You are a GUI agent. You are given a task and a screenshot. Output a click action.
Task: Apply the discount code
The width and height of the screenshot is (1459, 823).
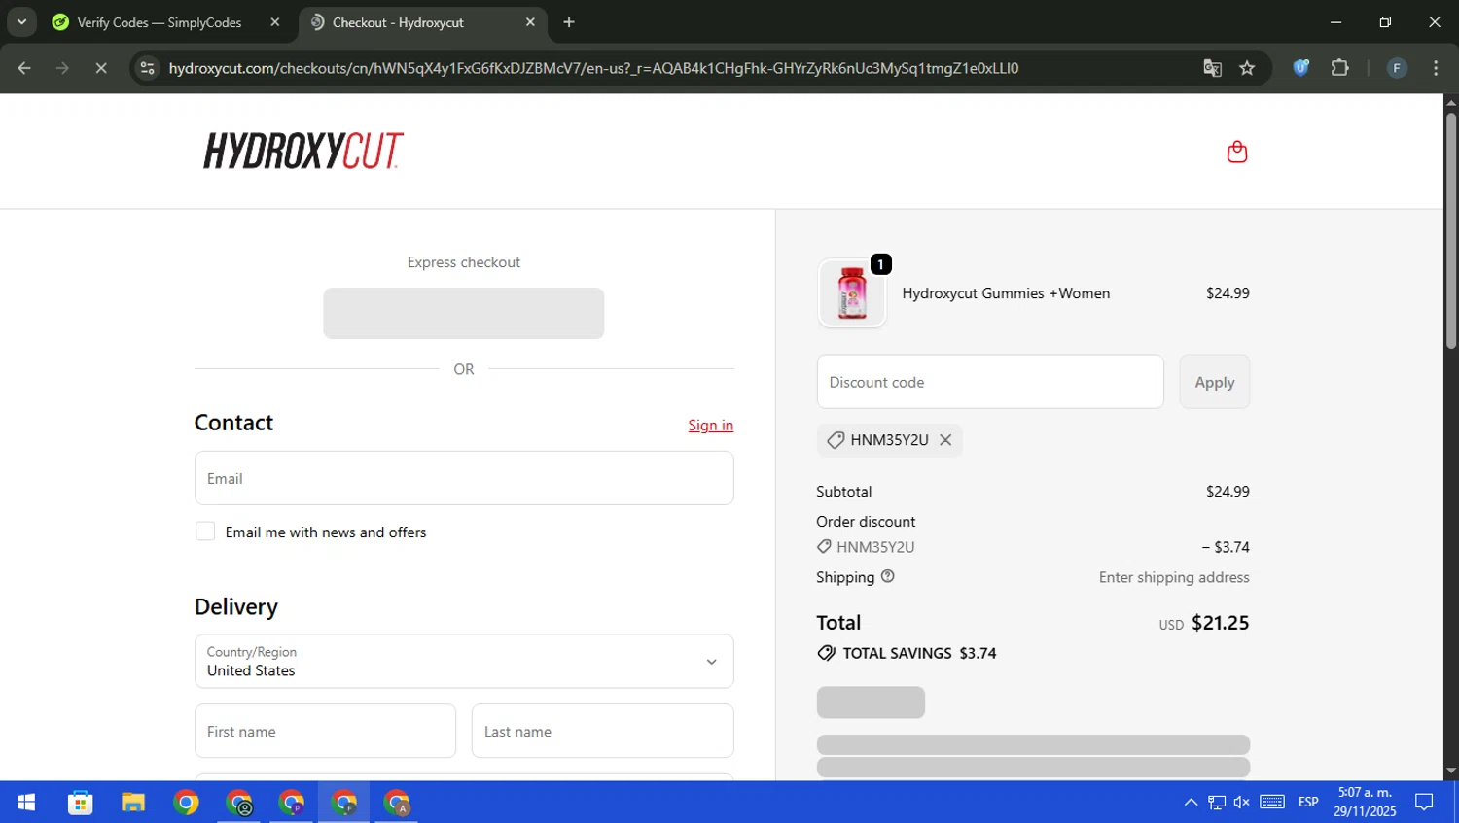click(1214, 382)
